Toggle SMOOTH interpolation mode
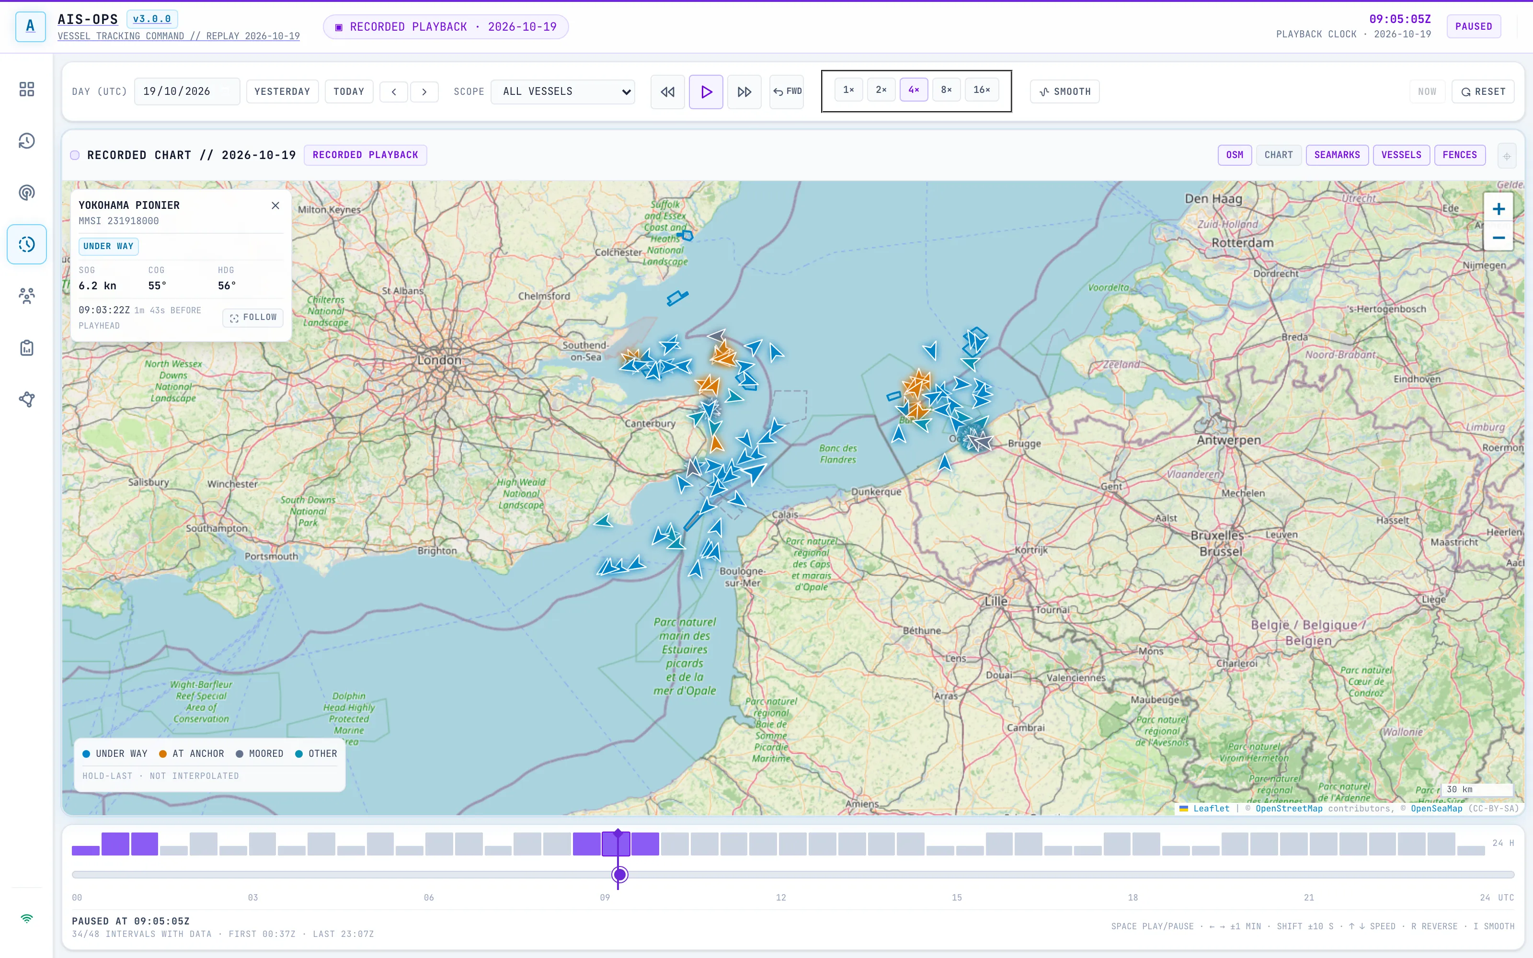The width and height of the screenshot is (1533, 958). click(x=1065, y=92)
